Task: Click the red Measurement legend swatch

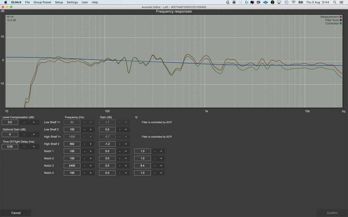Action: 341,17
